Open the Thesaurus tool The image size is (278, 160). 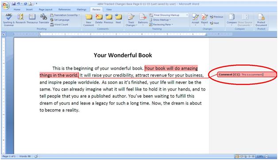click(x=32, y=19)
